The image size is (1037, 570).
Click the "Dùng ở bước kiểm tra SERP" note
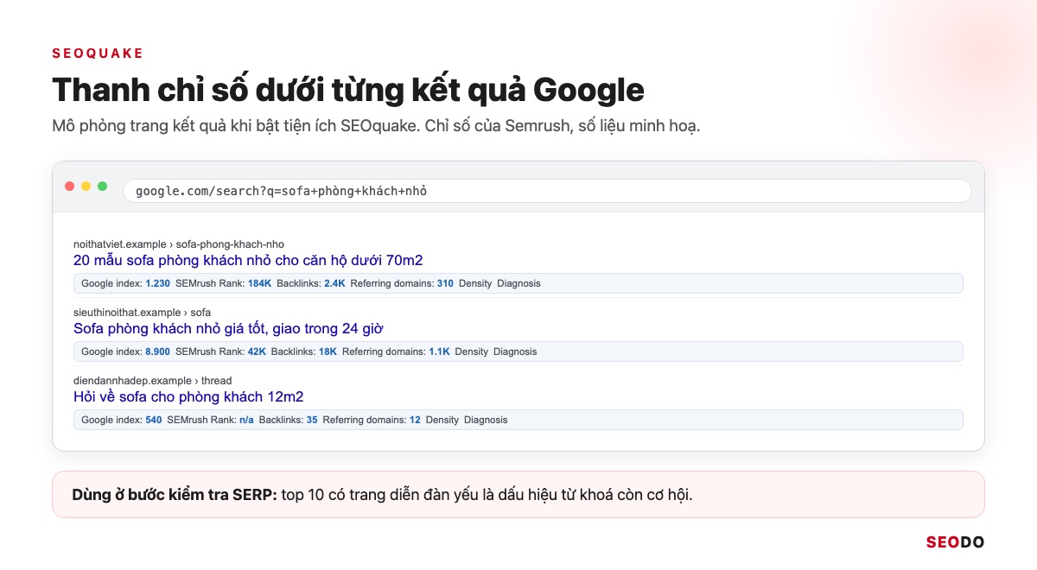518,495
